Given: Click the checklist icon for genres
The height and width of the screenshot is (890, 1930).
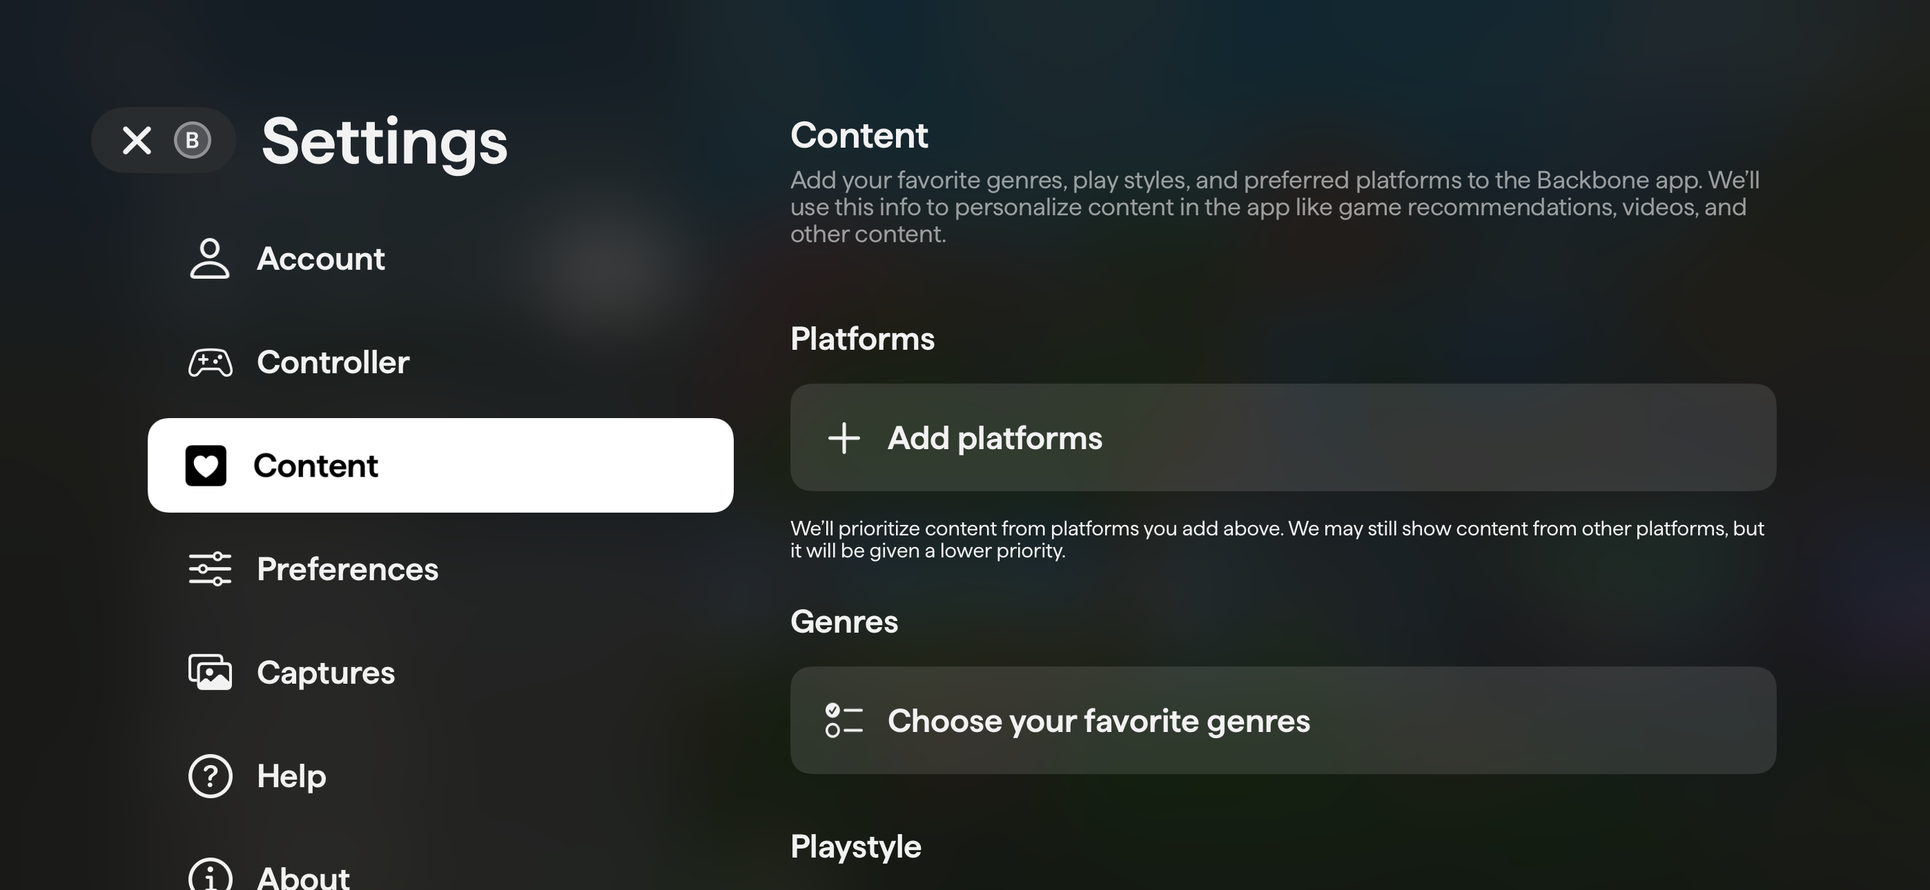Looking at the screenshot, I should (844, 721).
